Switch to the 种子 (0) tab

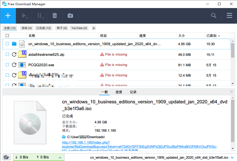point(62,28)
